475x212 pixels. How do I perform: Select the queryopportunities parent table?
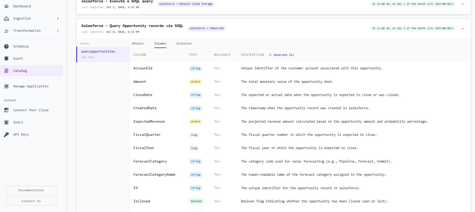[x=103, y=54]
